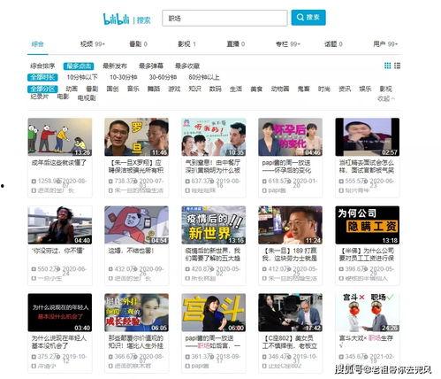The image size is (441, 379).
Task: Filter category by 纪录片
Action: pos(40,97)
